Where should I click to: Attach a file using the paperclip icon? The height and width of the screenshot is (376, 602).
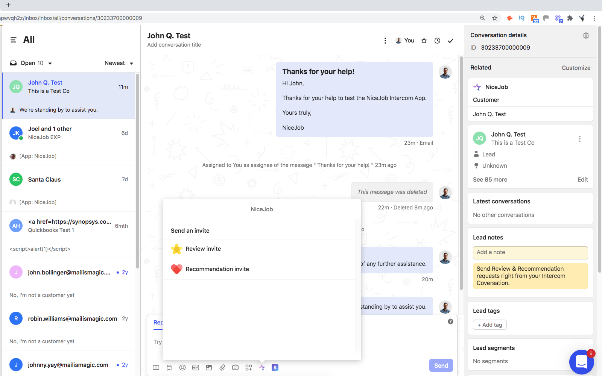(222, 367)
